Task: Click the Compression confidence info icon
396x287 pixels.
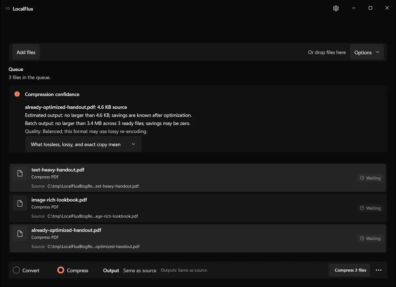Action: (17, 94)
